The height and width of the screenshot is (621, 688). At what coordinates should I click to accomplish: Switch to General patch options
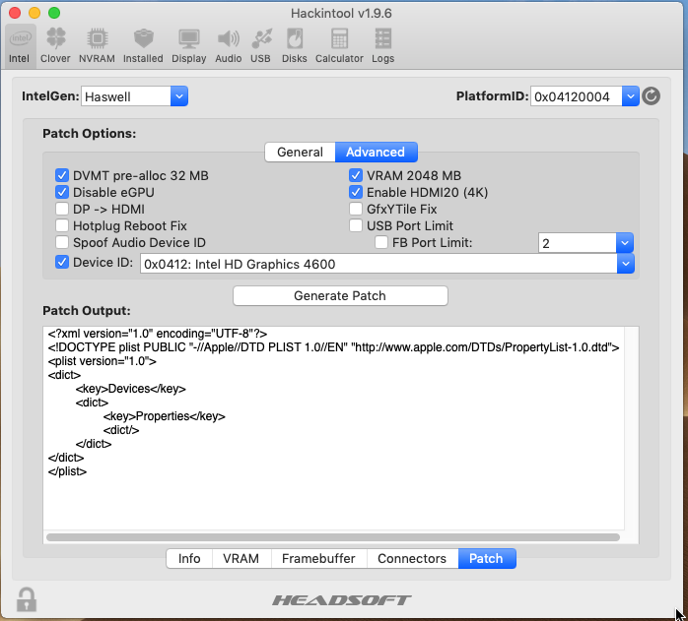pos(300,153)
